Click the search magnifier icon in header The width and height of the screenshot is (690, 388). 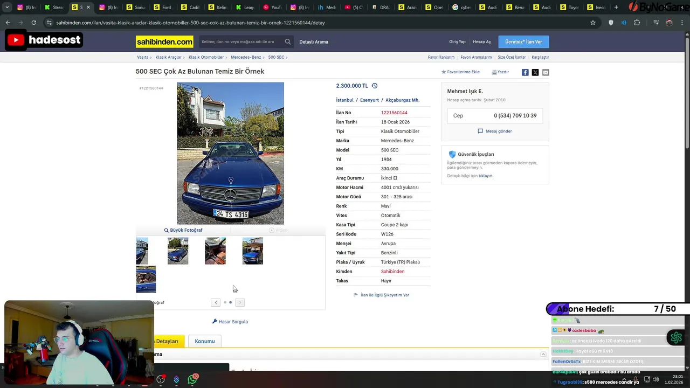tap(288, 41)
